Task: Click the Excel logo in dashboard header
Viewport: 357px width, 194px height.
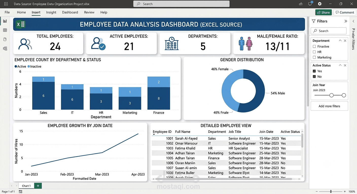Action: (21, 25)
